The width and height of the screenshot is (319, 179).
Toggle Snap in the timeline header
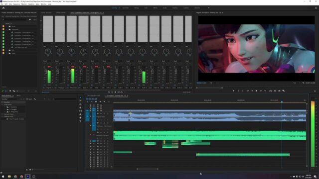92,101
